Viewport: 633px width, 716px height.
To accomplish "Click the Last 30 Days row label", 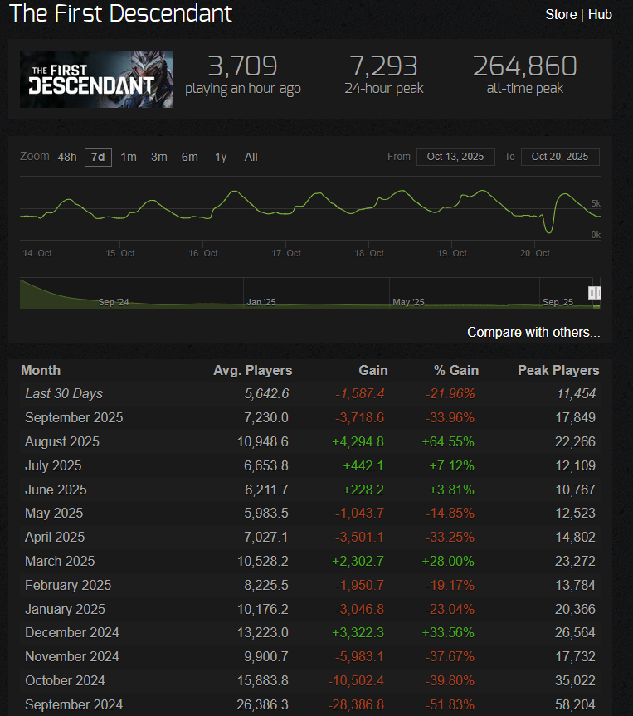I will (64, 393).
